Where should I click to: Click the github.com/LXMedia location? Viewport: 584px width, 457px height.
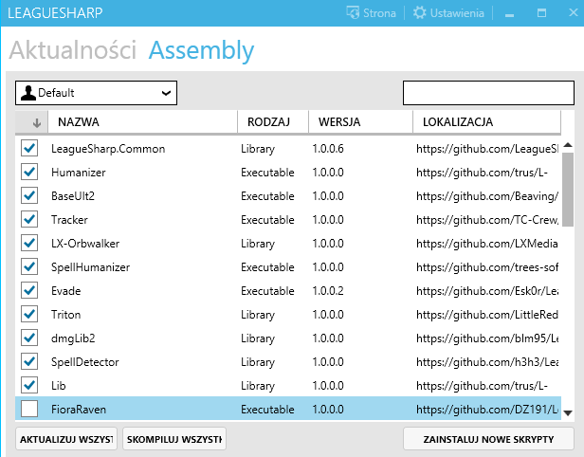tap(487, 244)
